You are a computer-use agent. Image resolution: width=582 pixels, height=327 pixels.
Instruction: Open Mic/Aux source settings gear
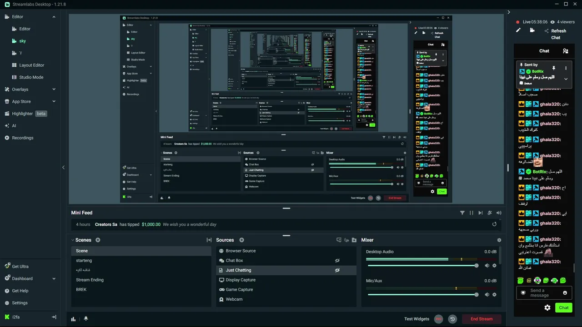(495, 295)
